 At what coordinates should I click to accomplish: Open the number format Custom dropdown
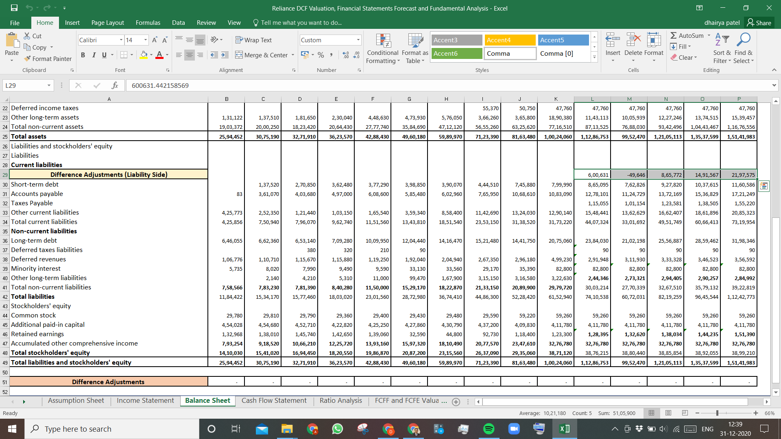[x=358, y=40]
